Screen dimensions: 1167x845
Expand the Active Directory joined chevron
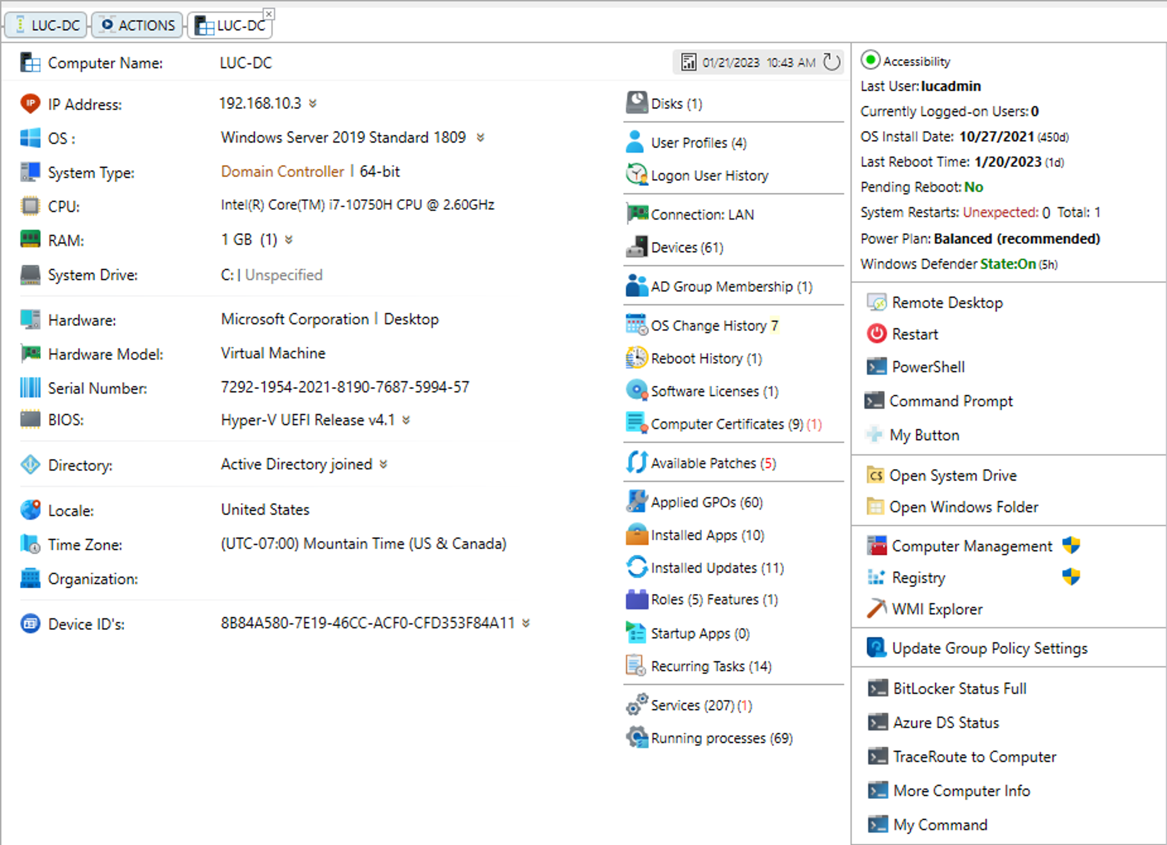[x=383, y=464]
